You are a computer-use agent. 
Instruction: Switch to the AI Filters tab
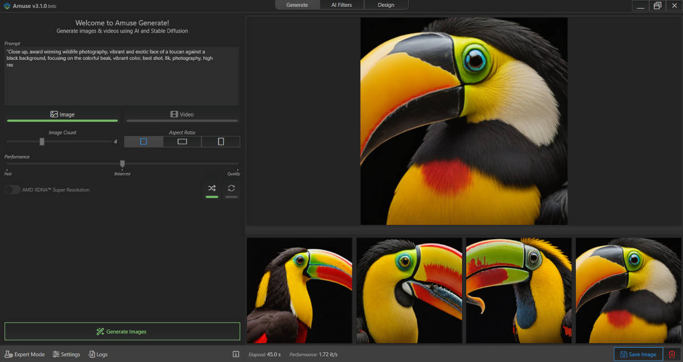(x=341, y=5)
